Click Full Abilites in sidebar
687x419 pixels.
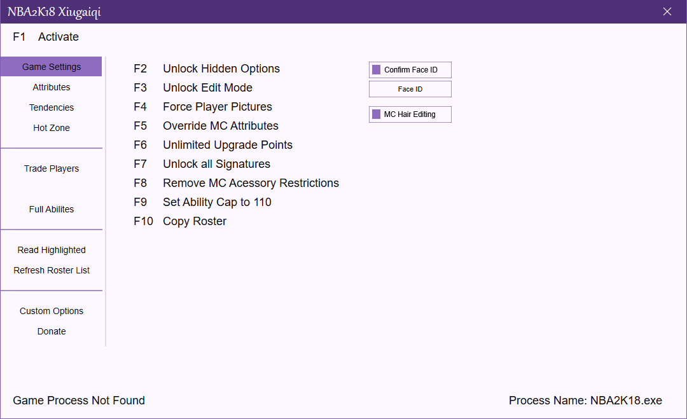52,209
